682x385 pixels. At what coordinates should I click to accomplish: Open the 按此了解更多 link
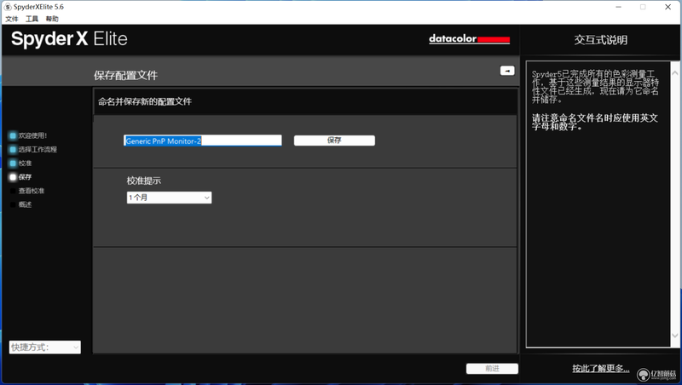(600, 369)
